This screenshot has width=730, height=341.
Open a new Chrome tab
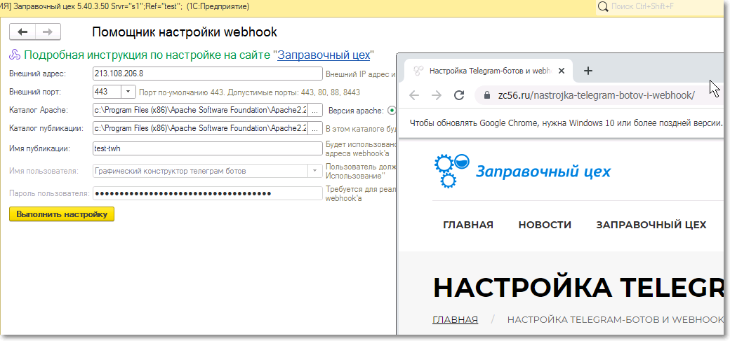pyautogui.click(x=588, y=71)
